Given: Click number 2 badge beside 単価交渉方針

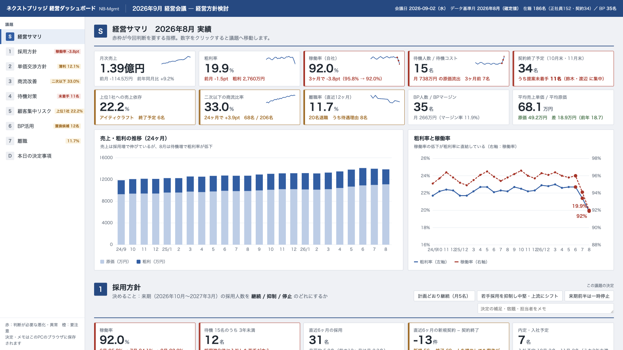Looking at the screenshot, I should point(10,66).
